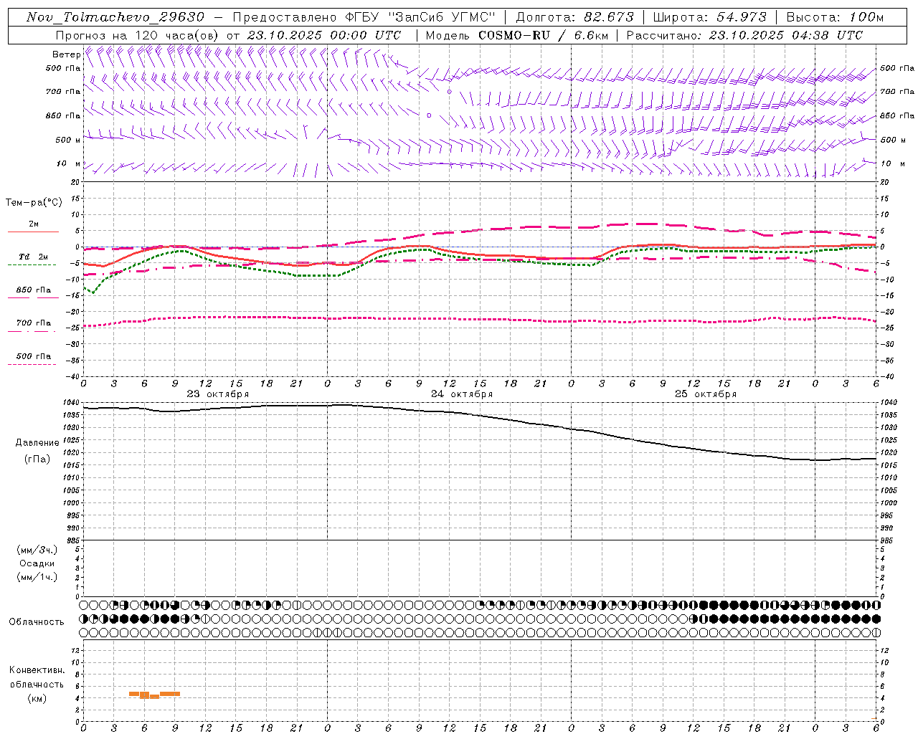
Task: Click the "(мм/3ч.)" precipitation unit label
Action: pos(37,550)
